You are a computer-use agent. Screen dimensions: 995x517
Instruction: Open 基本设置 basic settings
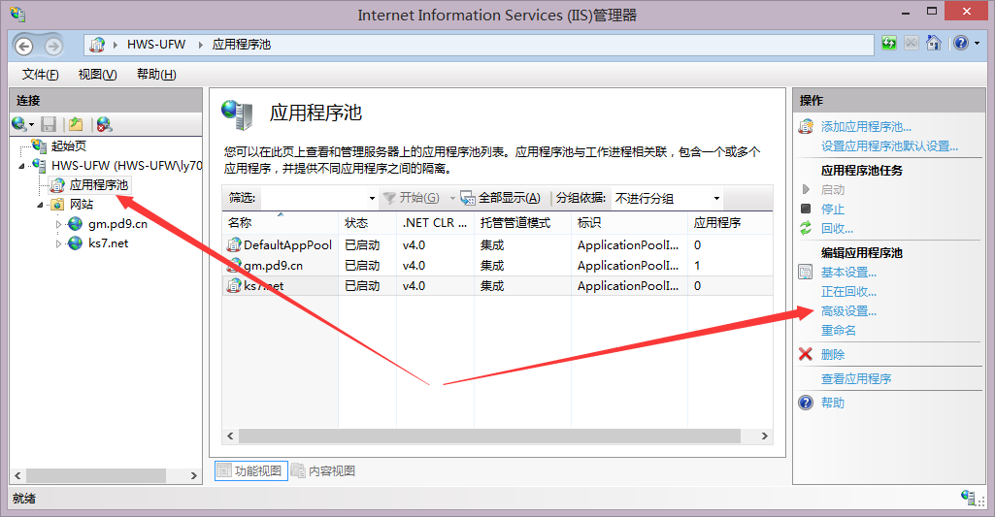click(849, 273)
